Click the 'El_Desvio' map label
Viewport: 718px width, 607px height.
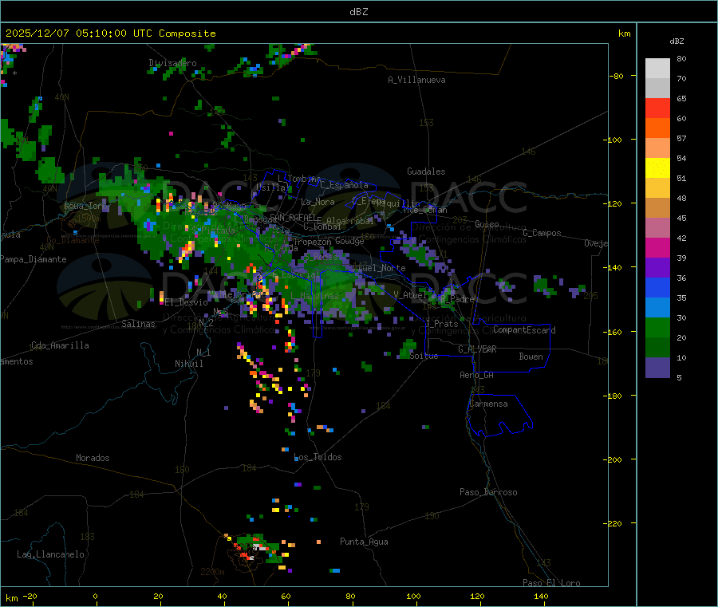[187, 302]
